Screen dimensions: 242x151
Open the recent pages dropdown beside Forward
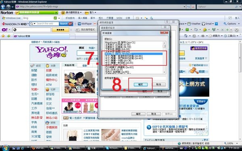pyautogui.click(x=13, y=7)
